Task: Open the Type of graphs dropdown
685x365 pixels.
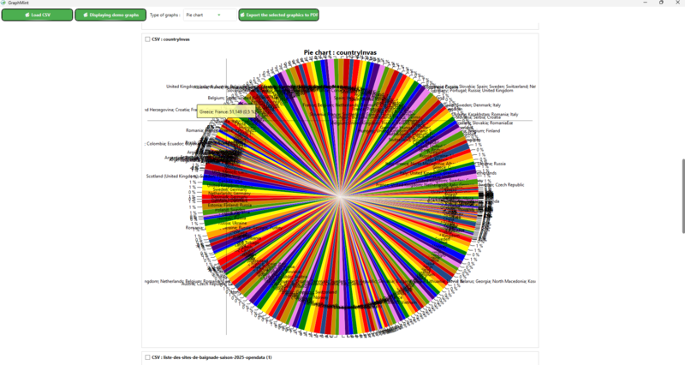Action: [208, 15]
